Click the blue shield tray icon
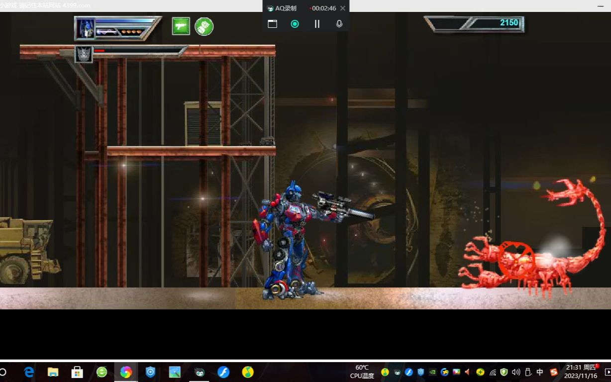This screenshot has height=382, width=611. pyautogui.click(x=421, y=372)
